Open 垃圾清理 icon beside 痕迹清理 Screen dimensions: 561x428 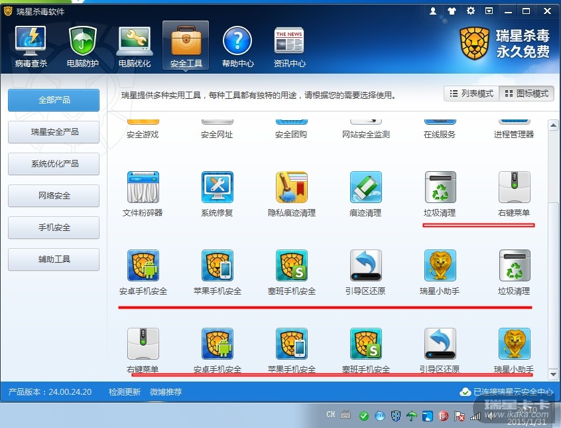click(440, 187)
